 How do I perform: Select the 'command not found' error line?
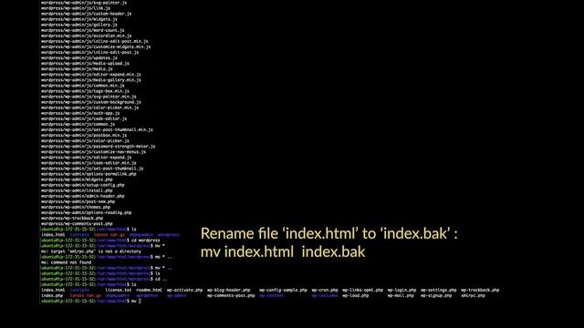click(66, 262)
